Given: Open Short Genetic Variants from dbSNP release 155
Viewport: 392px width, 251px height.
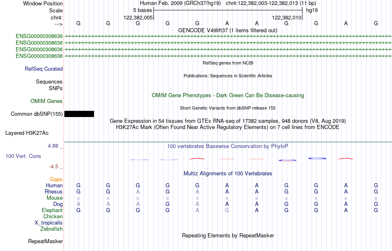Looking at the screenshot, I should (x=228, y=108).
